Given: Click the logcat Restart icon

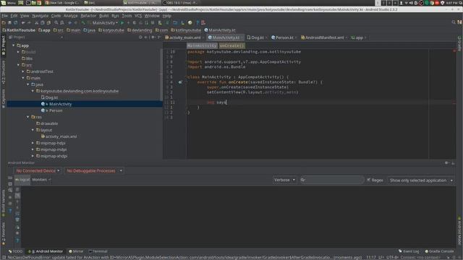Looking at the screenshot, I should [x=17, y=227].
